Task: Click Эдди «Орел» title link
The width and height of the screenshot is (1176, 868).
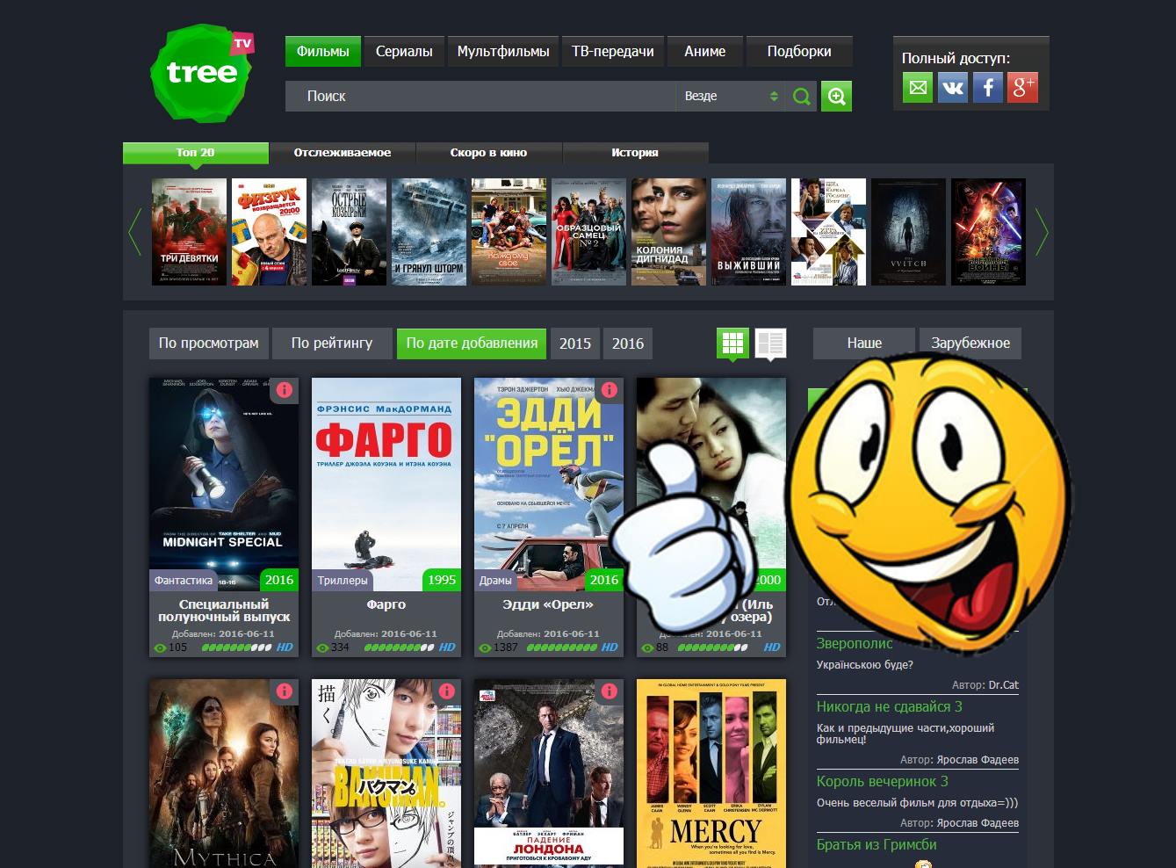Action: [x=548, y=604]
